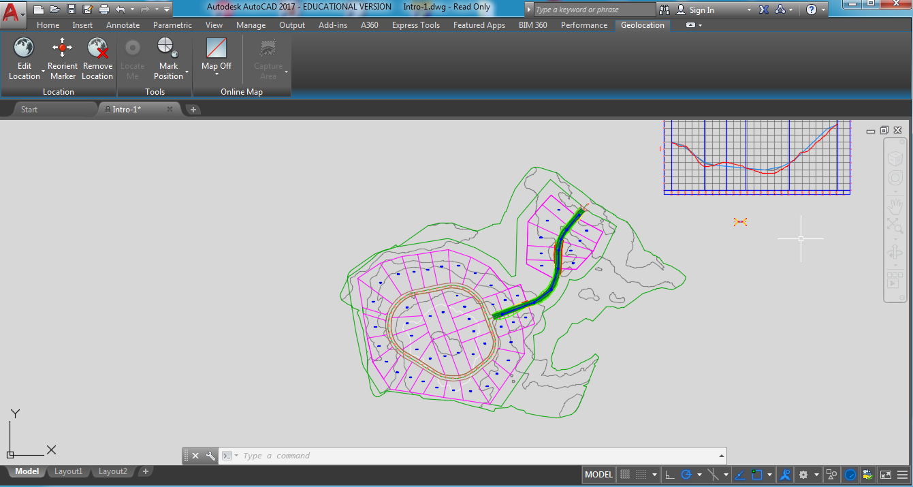Click the binoculars search icon

click(x=664, y=10)
